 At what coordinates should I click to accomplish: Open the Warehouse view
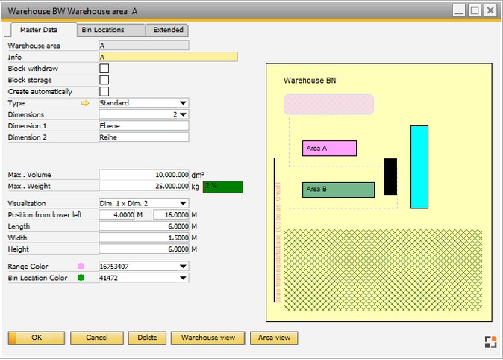208,338
